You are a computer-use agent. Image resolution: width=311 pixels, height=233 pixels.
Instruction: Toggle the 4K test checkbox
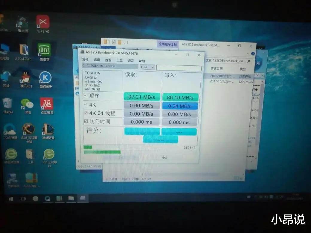[x=86, y=105]
